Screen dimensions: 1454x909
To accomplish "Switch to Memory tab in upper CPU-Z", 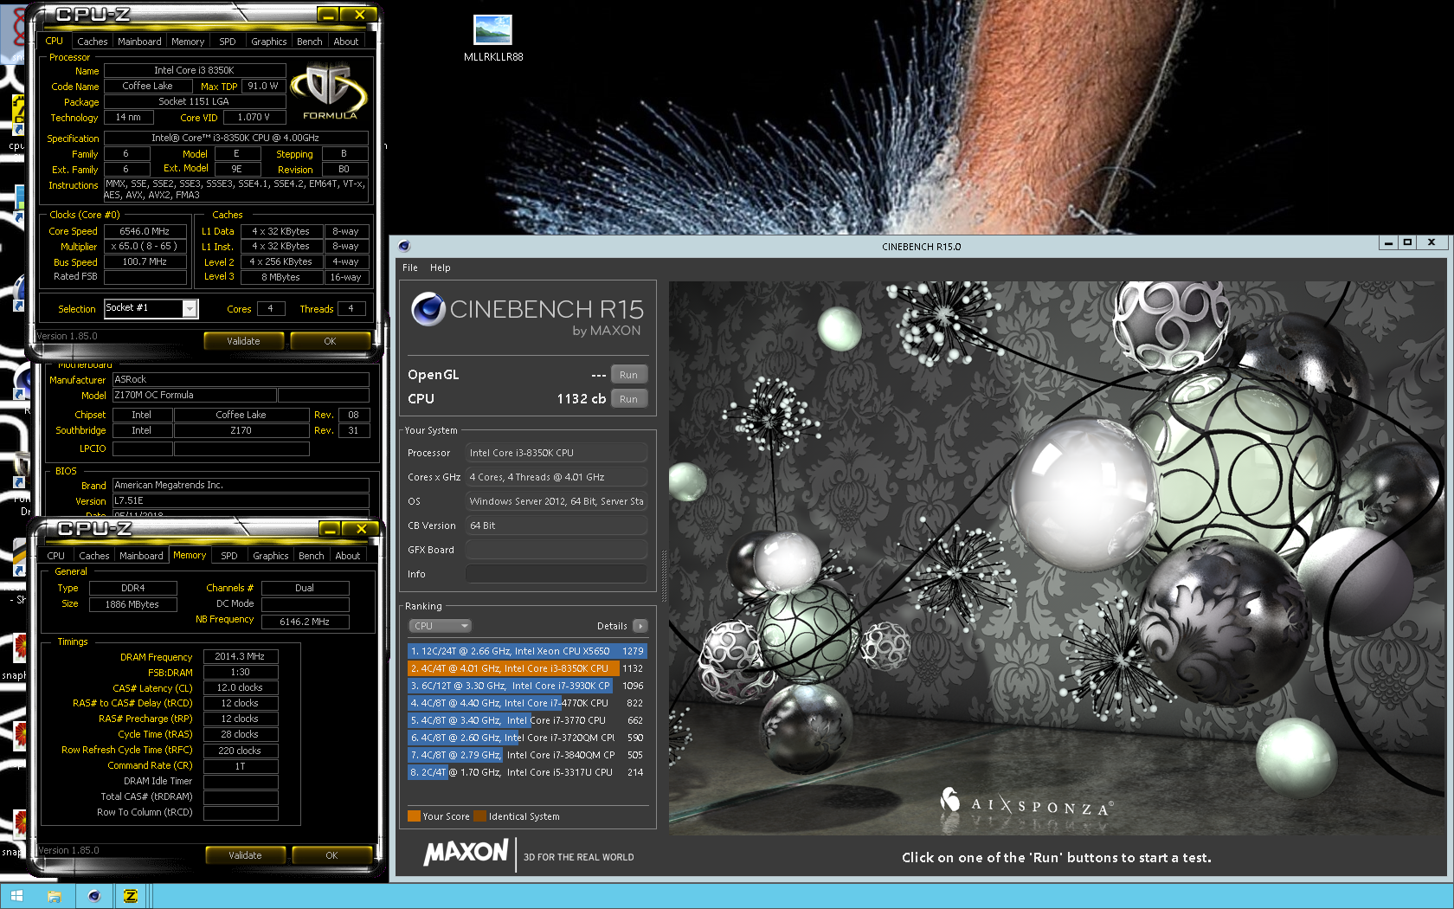I will 188,42.
